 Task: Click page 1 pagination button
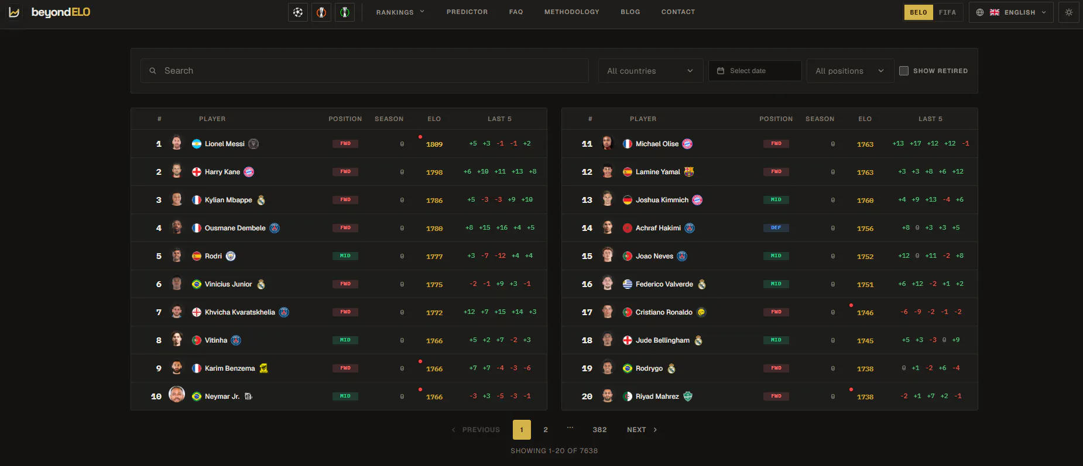522,430
